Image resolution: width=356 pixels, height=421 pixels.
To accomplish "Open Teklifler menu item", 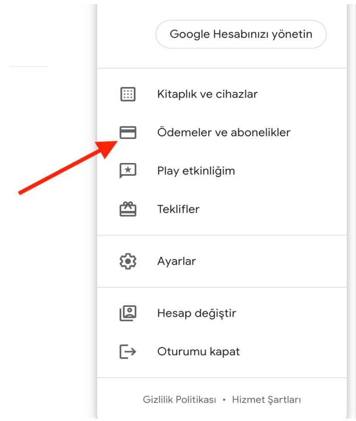I will 222,209.
